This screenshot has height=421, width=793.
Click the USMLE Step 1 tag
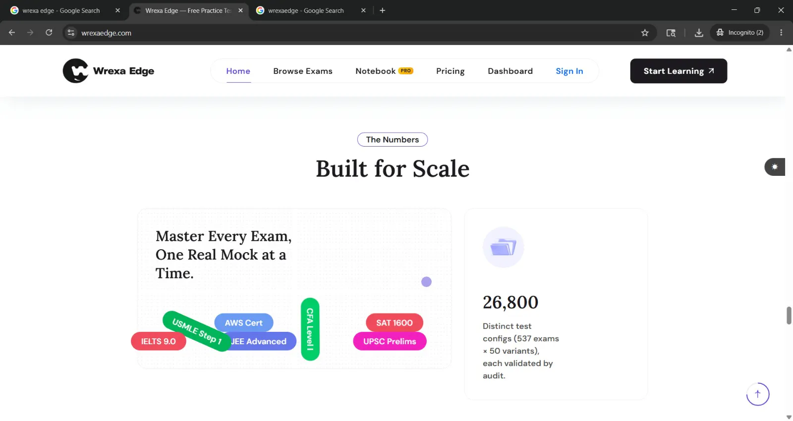197,331
